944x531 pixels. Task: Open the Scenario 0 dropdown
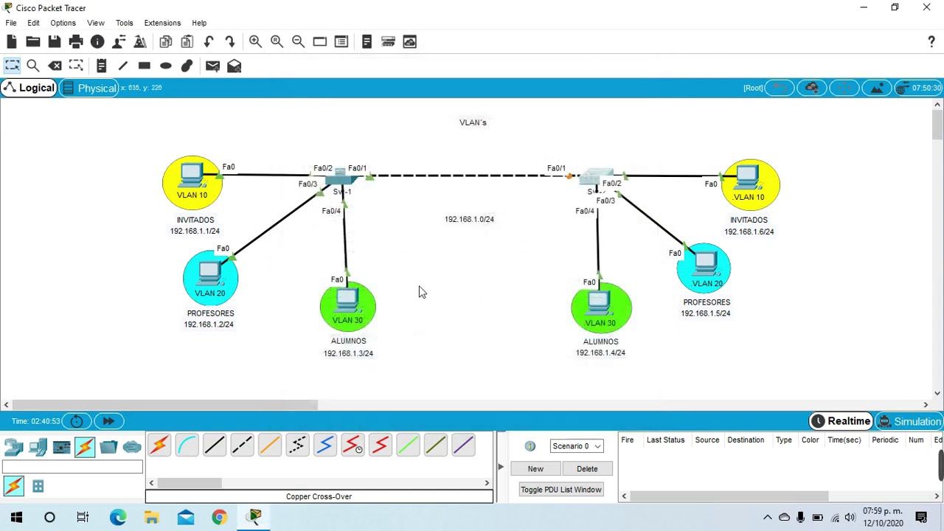coord(577,446)
